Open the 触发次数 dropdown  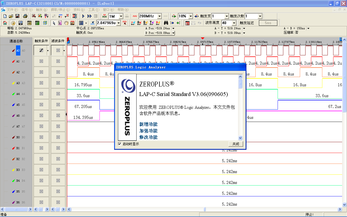260,16
